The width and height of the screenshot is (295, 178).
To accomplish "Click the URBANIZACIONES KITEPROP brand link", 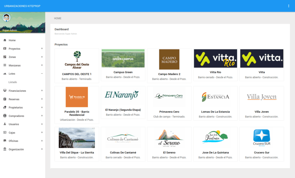I will pos(22,6).
